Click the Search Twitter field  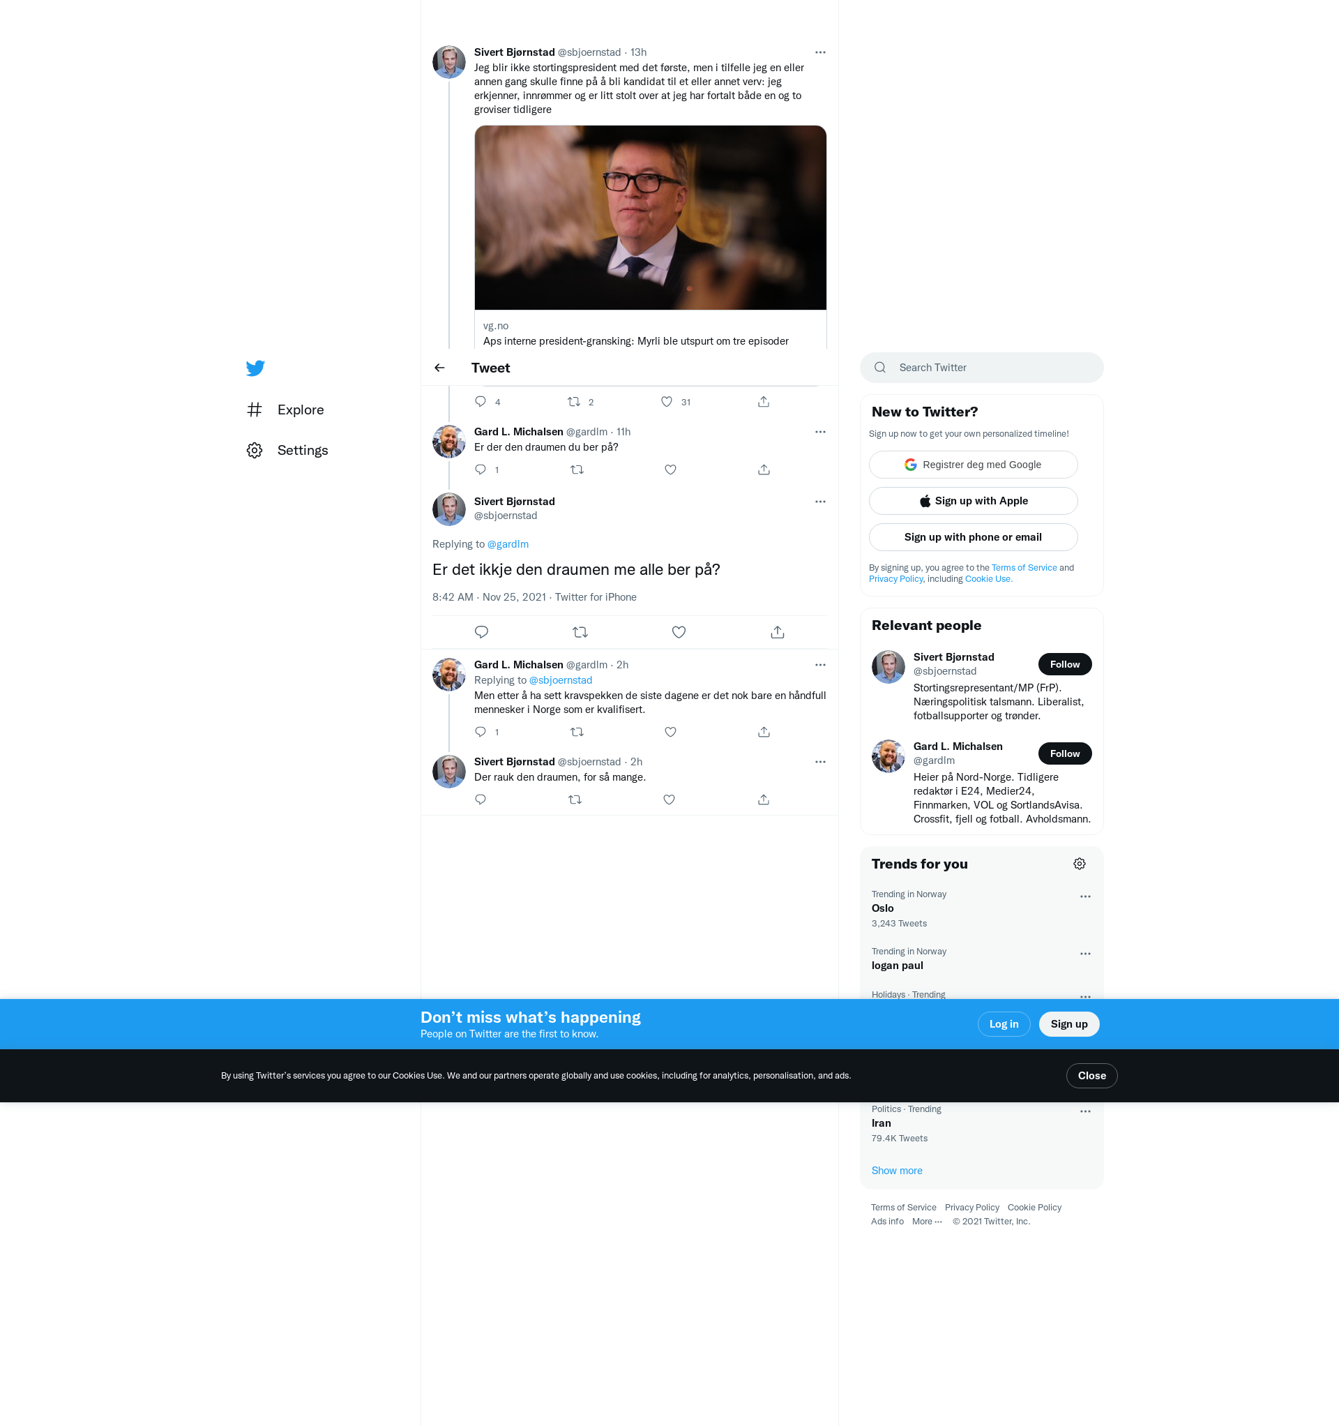[x=981, y=367]
